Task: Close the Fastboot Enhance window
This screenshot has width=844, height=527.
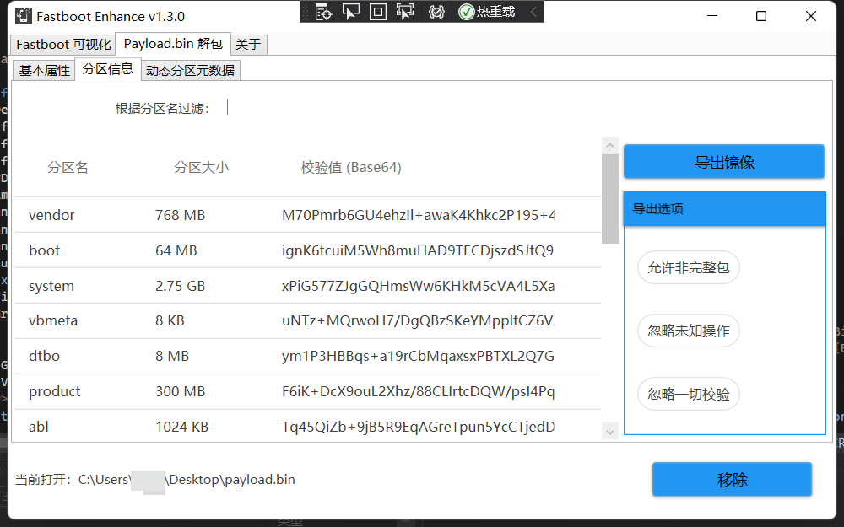Action: (x=810, y=16)
